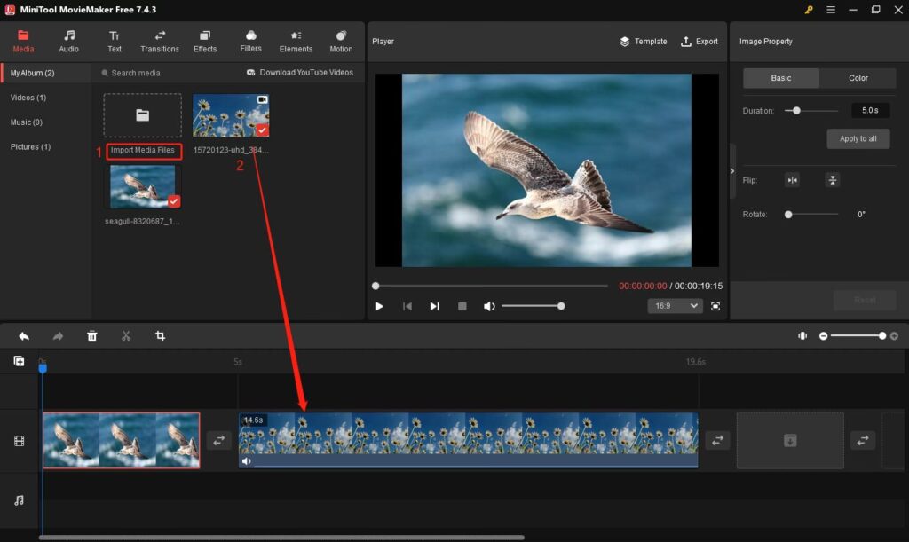Screen dimensions: 909x542
Task: Enter fullscreen preview mode
Action: pyautogui.click(x=715, y=306)
